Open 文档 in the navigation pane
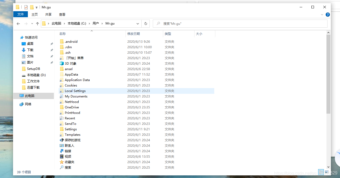340x178 pixels. click(30, 56)
